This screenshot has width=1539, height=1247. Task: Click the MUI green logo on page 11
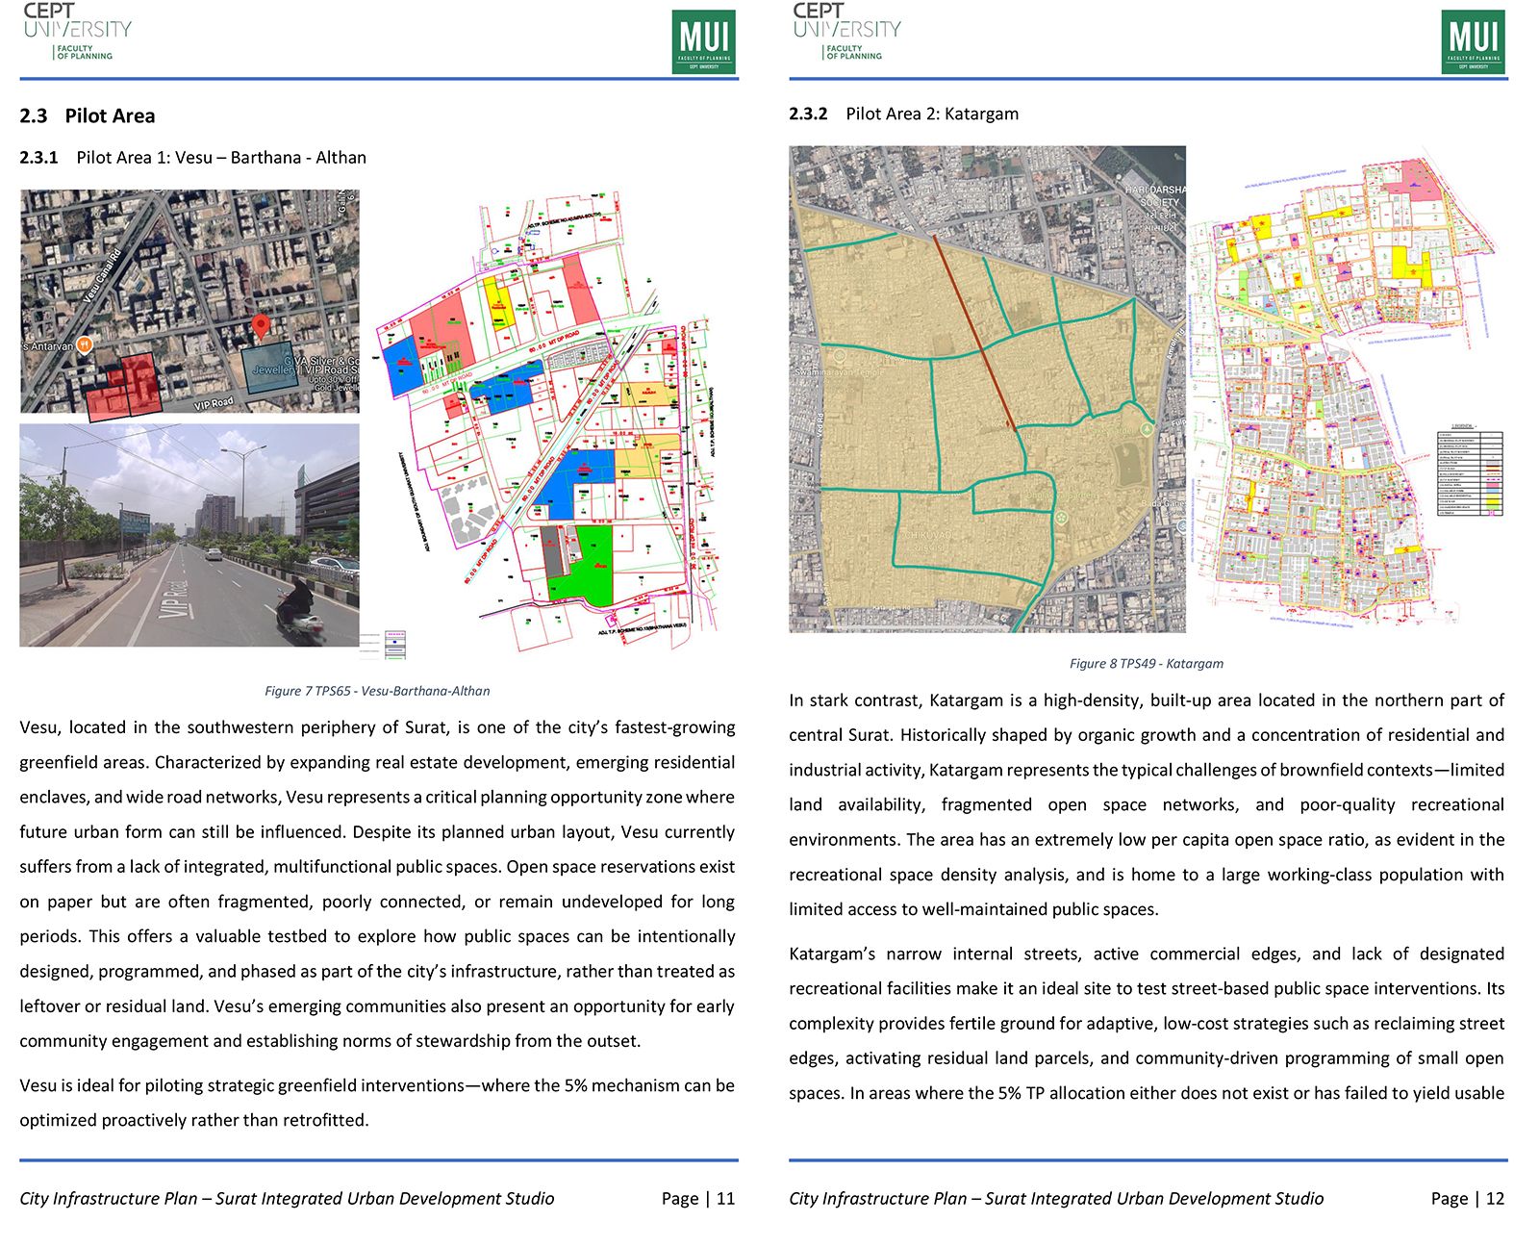click(704, 41)
